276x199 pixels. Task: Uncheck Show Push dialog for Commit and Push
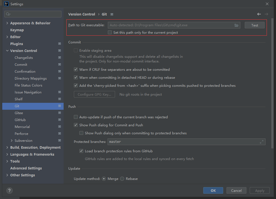coord(76,125)
